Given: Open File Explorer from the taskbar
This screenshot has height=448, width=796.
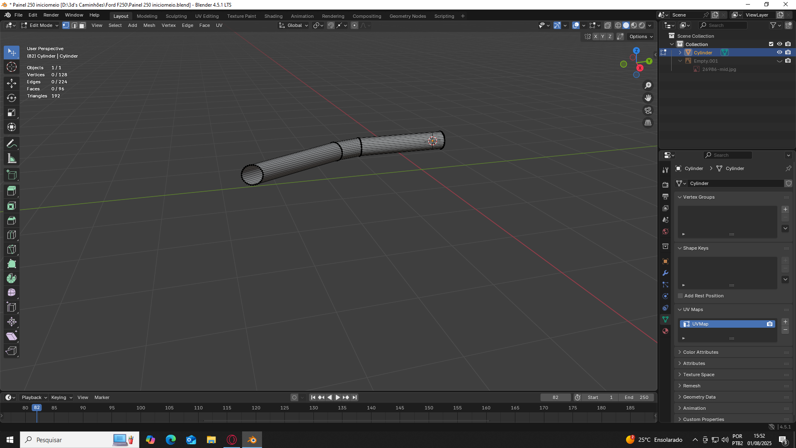Looking at the screenshot, I should coord(211,440).
